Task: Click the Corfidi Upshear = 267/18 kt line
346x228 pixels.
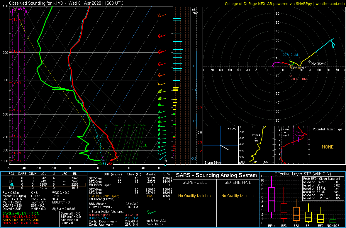Action: [x=113, y=224]
